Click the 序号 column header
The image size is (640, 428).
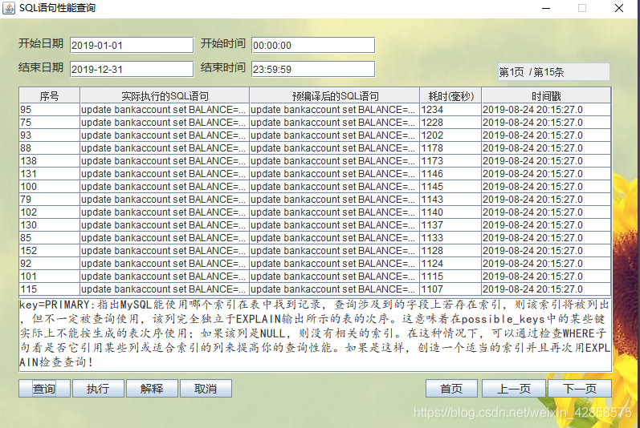coord(50,96)
